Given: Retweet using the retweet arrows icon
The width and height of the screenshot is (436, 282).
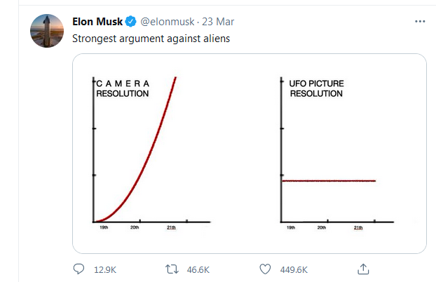Looking at the screenshot, I should (172, 269).
